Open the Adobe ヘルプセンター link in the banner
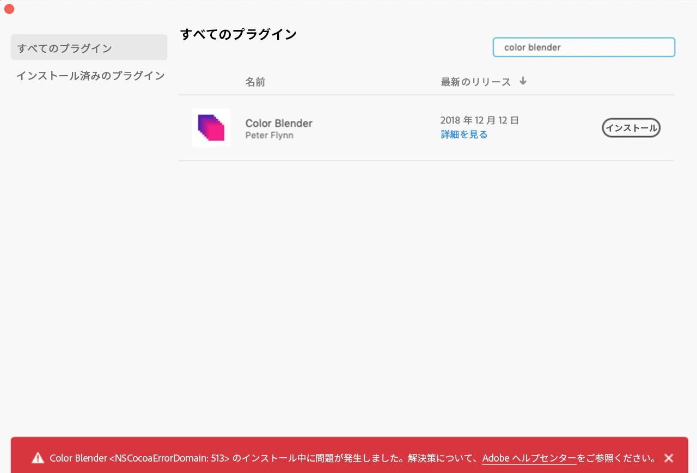Screen dimensions: 697x473 529,458
